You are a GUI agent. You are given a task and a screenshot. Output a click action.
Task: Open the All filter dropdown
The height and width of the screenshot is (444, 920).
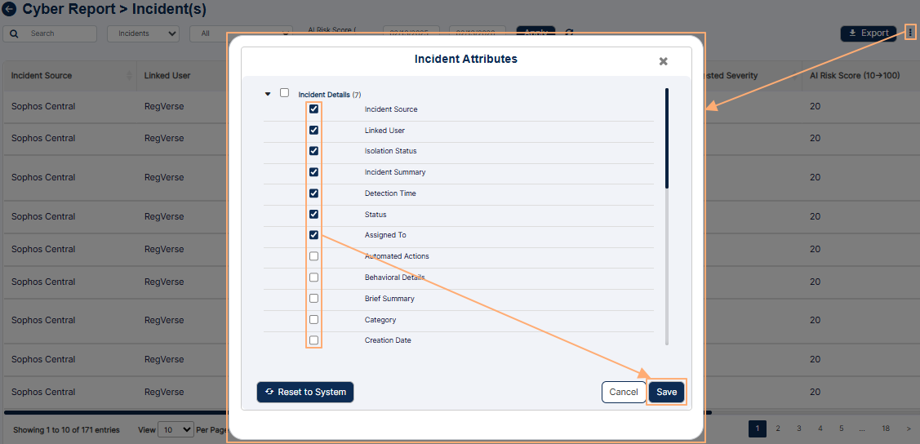[x=241, y=33]
